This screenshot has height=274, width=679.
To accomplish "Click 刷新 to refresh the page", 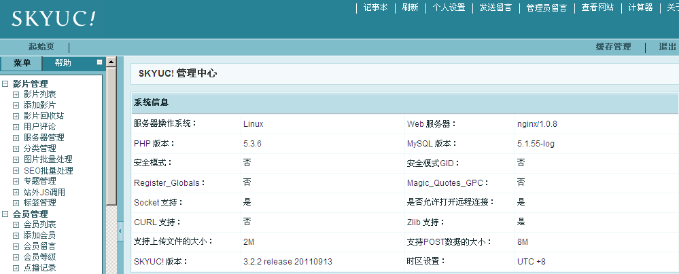I will (410, 7).
